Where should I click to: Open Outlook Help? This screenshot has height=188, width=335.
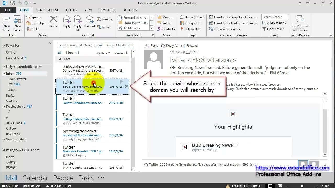pos(300,3)
